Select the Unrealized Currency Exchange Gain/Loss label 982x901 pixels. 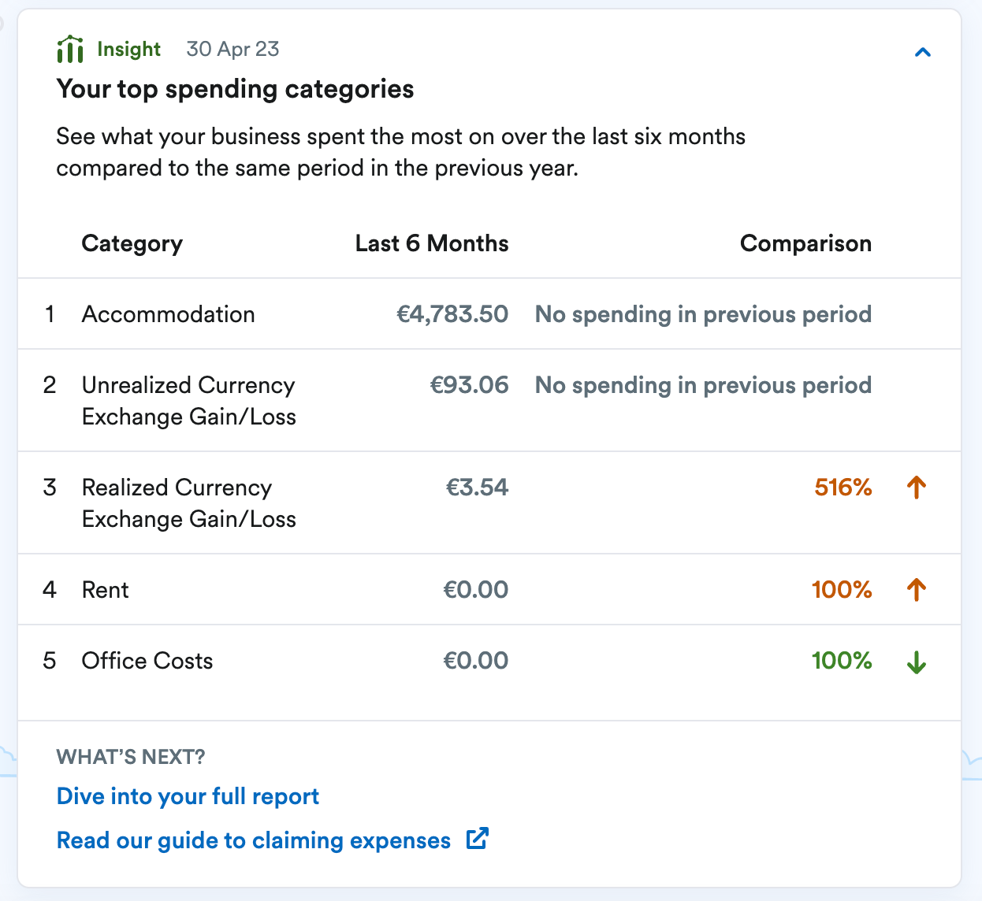(x=188, y=401)
